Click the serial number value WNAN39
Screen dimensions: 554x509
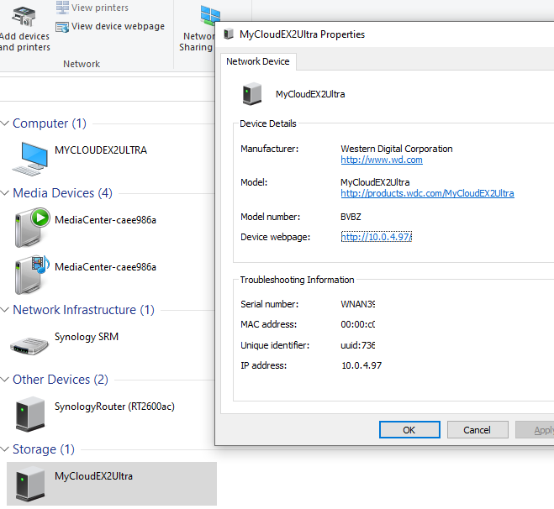click(x=357, y=304)
